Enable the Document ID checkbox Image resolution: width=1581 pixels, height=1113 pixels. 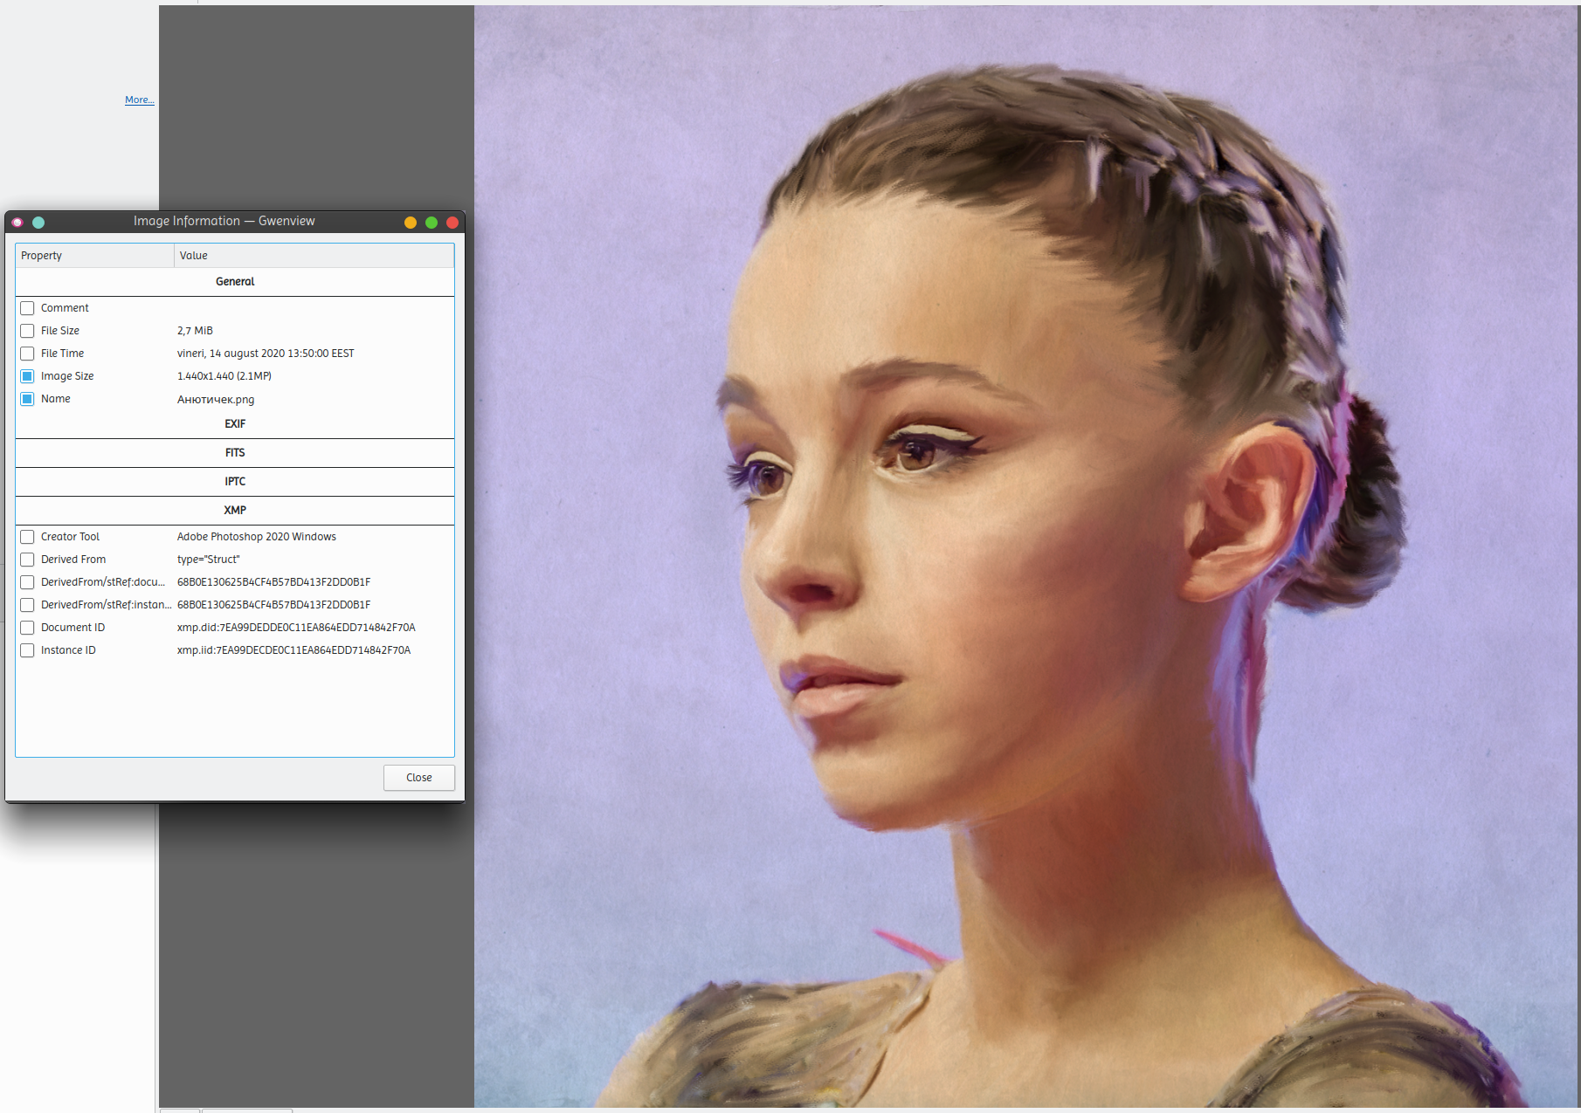27,628
